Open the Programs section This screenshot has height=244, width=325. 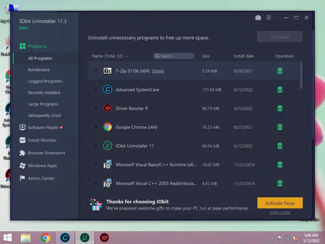click(x=33, y=46)
